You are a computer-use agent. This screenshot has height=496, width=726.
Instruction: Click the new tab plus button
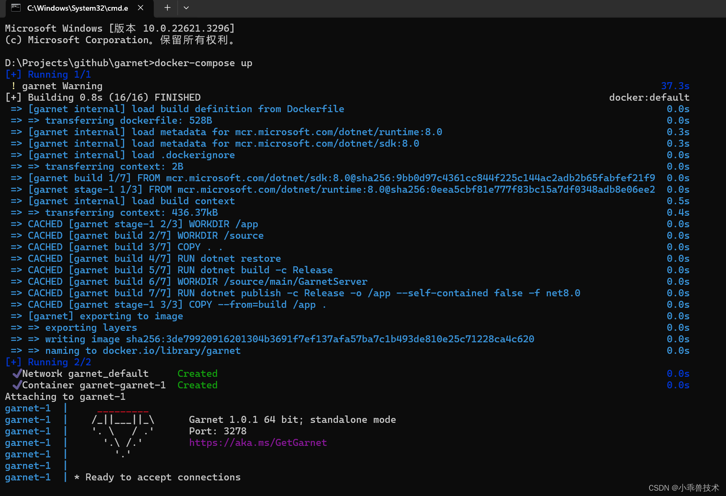click(167, 7)
